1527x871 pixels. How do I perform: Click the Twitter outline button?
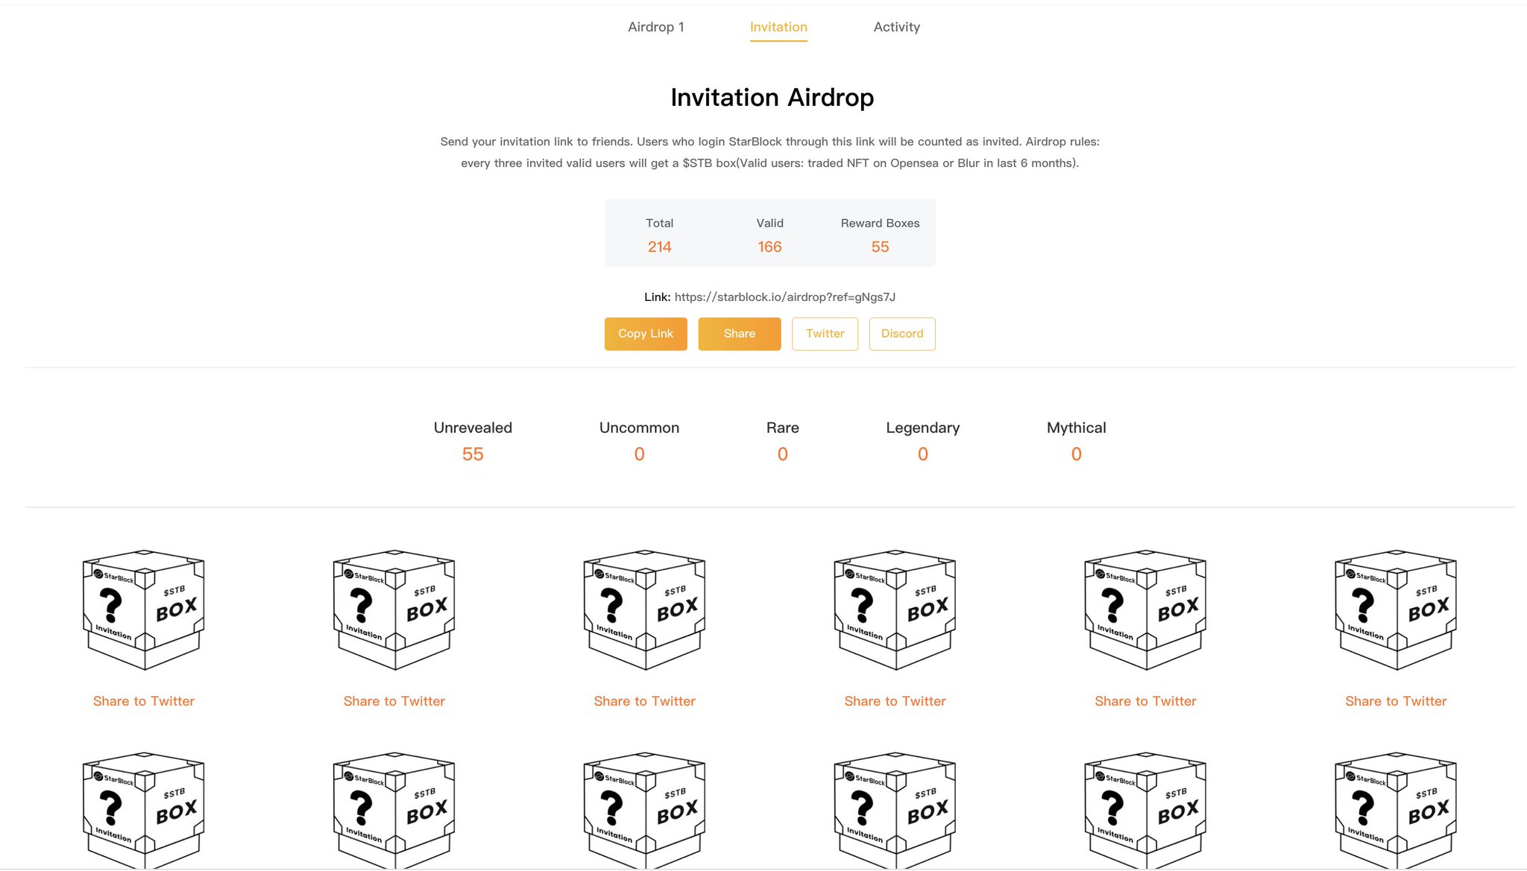pos(825,334)
